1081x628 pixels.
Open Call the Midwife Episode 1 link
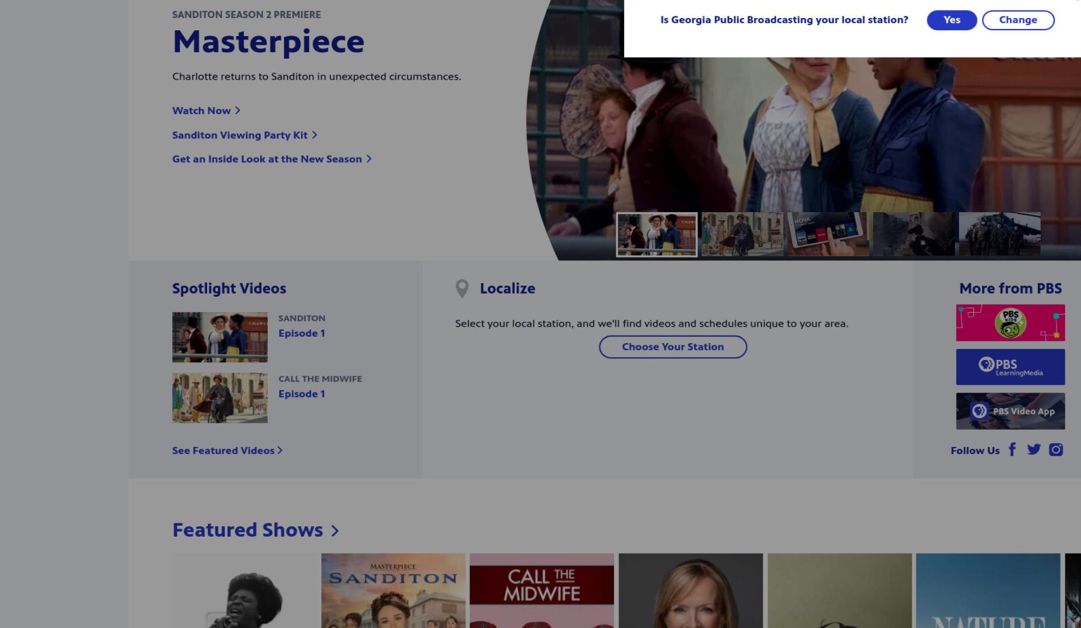click(x=301, y=394)
